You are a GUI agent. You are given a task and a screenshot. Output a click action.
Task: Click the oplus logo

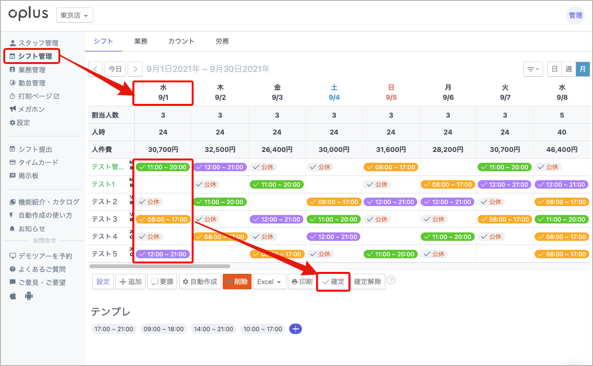click(29, 15)
